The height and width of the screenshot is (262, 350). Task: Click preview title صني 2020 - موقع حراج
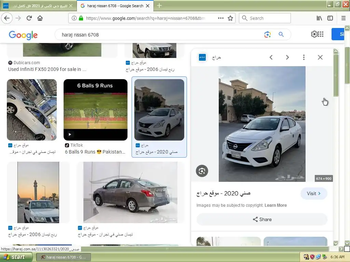(224, 193)
